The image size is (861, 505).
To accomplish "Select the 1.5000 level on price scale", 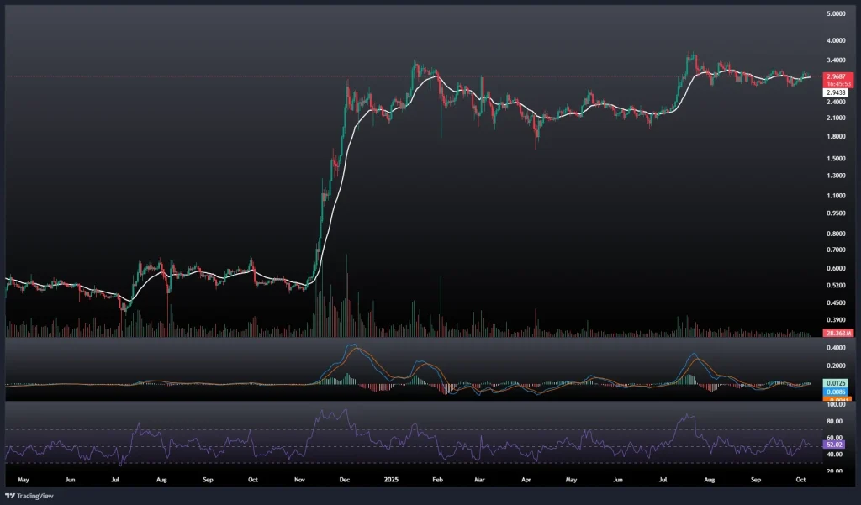I will click(x=837, y=158).
